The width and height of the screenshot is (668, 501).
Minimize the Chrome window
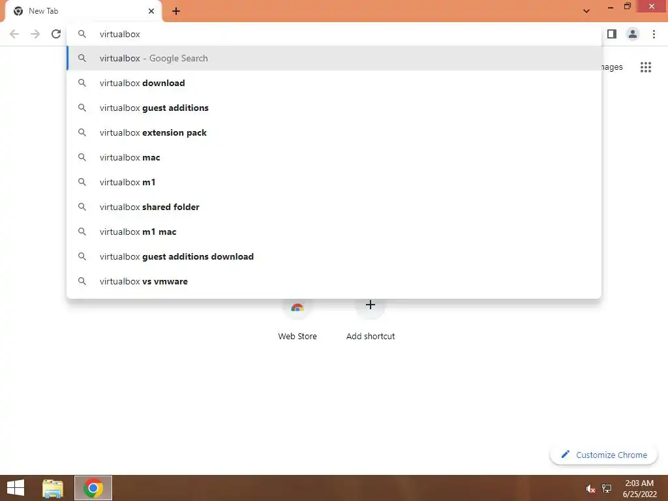tap(610, 7)
